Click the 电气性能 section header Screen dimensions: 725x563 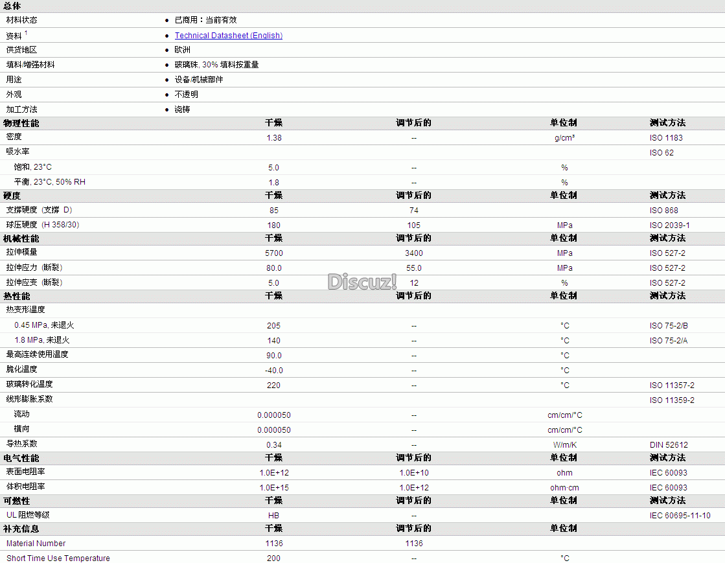(21, 459)
